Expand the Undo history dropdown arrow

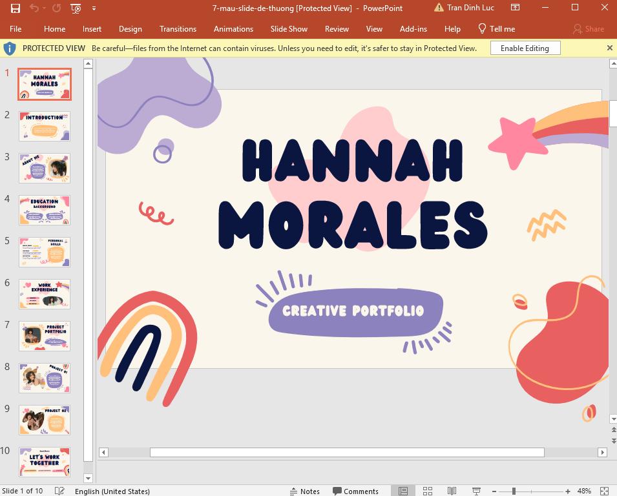(44, 9)
